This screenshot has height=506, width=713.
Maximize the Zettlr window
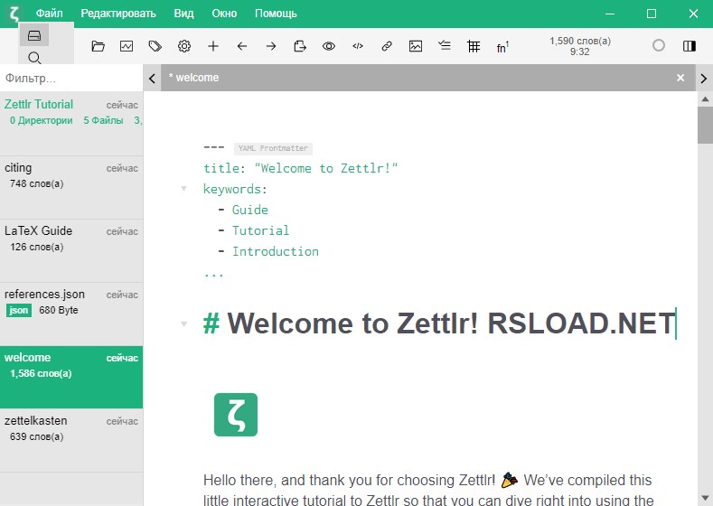pyautogui.click(x=652, y=14)
